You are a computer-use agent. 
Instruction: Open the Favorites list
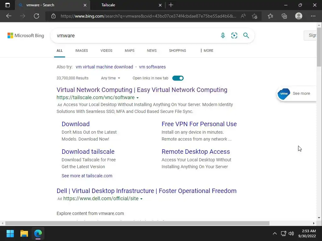point(270,16)
